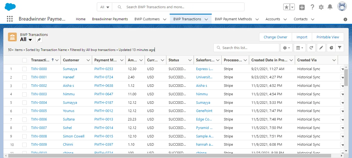This screenshot has height=158, width=352.
Task: Expand the Accounts tab chevron
Action: tap(285, 19)
